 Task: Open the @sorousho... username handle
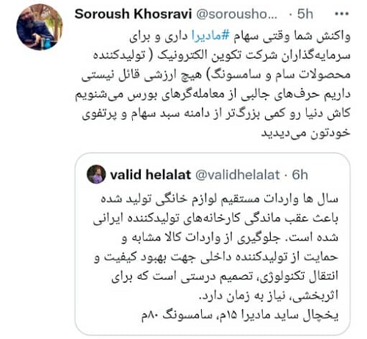237,14
